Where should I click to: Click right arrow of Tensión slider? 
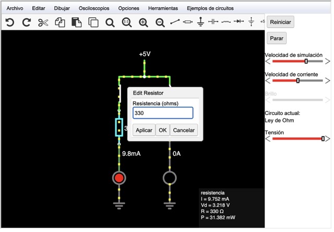[x=328, y=139]
